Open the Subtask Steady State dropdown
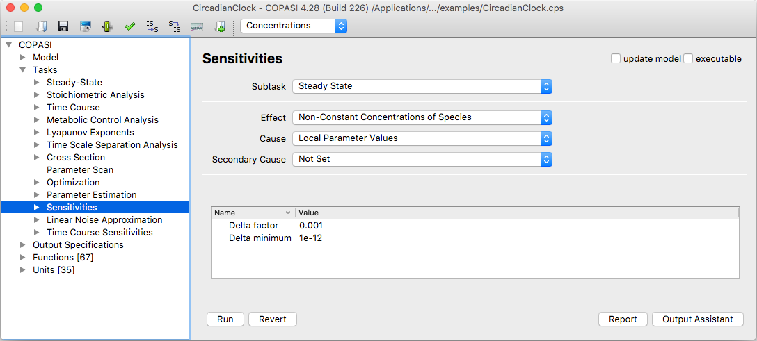757x341 pixels. [x=422, y=87]
